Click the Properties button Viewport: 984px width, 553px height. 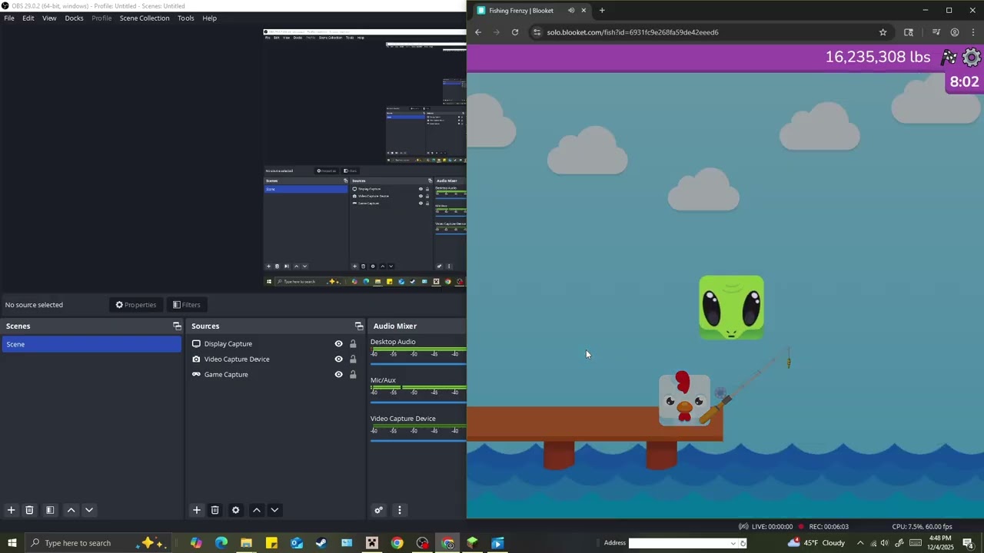click(136, 305)
